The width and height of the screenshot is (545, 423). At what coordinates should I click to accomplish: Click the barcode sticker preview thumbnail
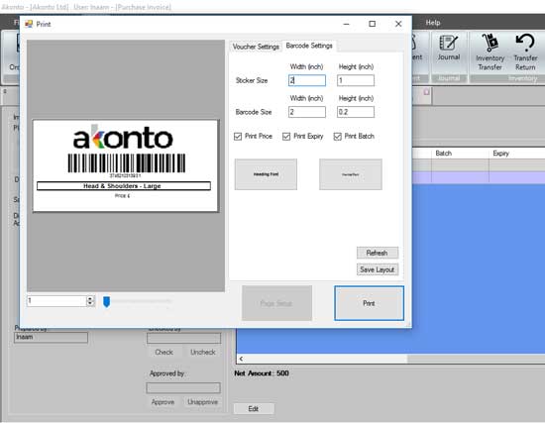coord(126,165)
